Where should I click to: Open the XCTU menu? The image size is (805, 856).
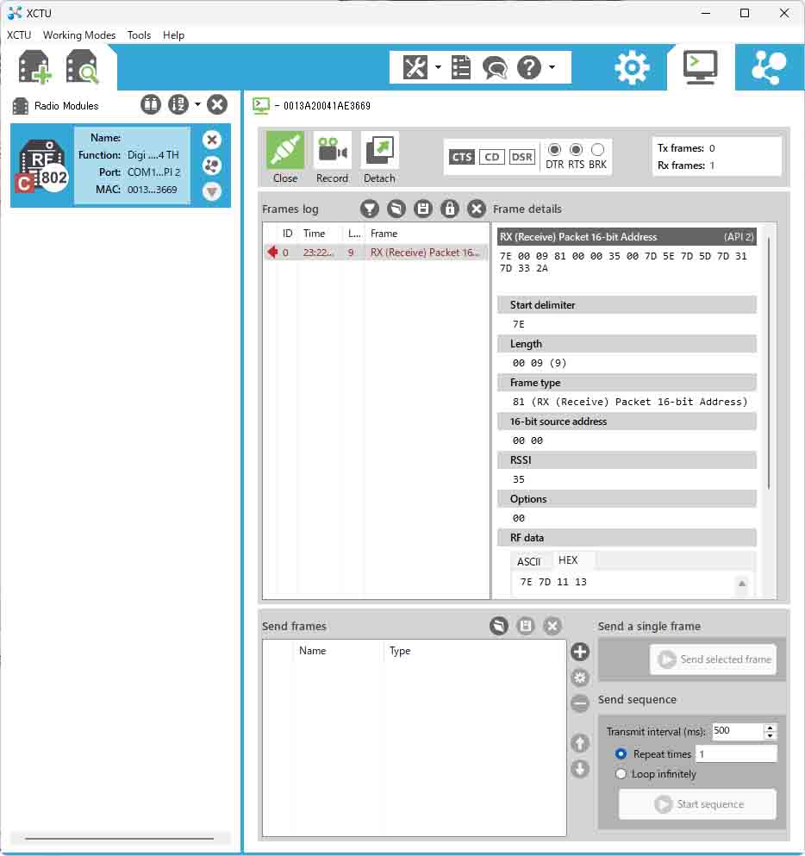point(19,35)
